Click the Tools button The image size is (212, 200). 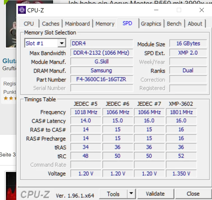[113, 194]
